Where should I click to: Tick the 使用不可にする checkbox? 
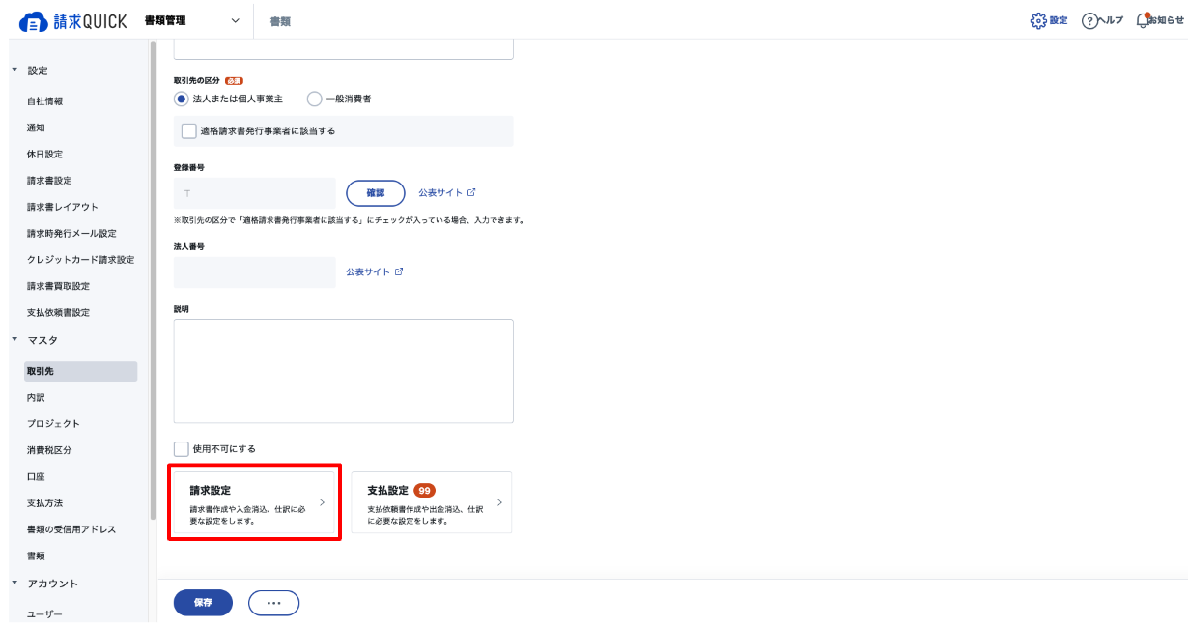tap(181, 448)
